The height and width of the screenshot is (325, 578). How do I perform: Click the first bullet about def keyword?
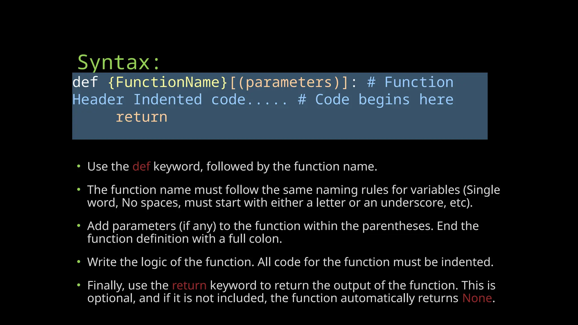[232, 166]
